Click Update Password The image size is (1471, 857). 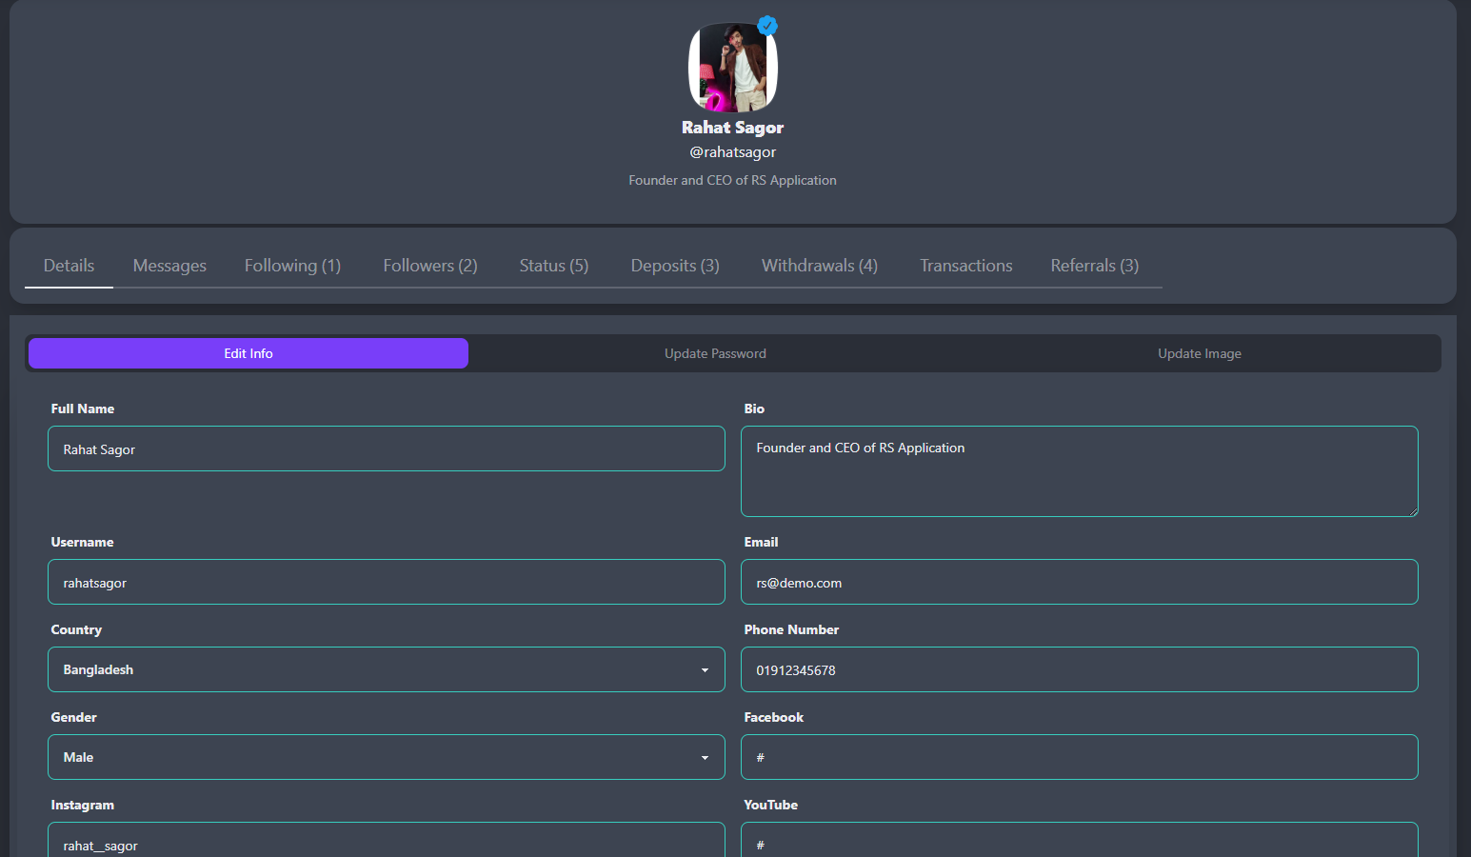pyautogui.click(x=715, y=353)
